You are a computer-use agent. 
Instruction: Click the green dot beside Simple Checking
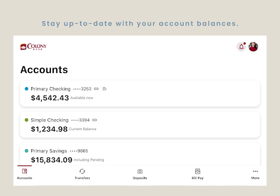[x=26, y=120]
